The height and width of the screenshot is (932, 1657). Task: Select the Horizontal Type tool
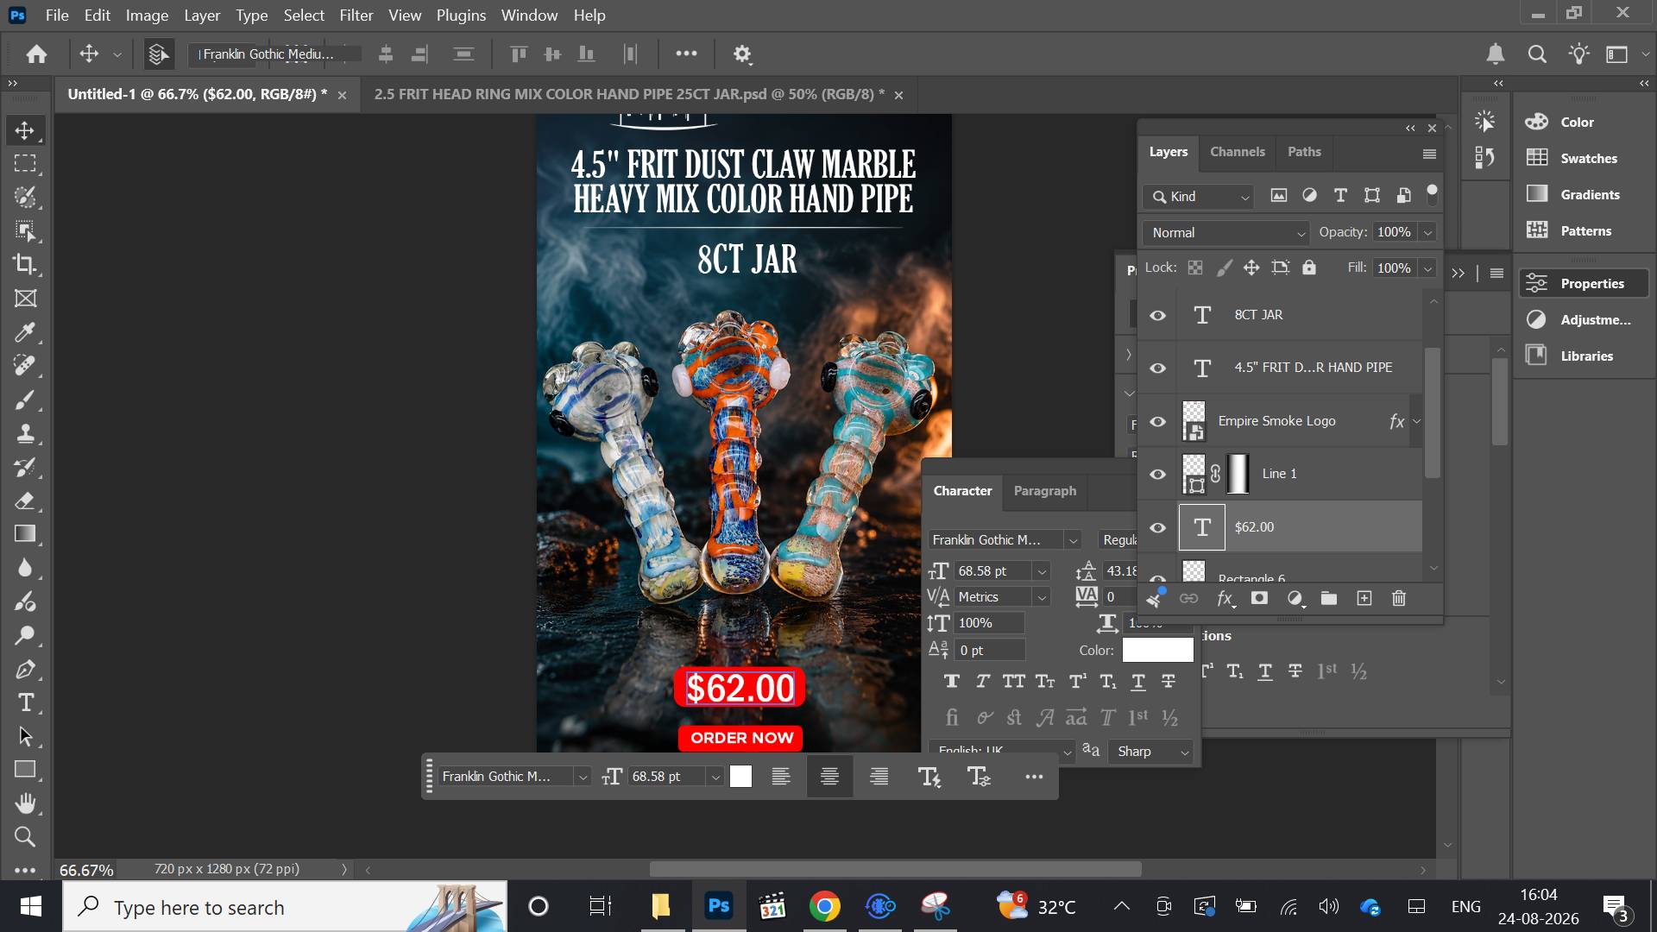pos(25,702)
